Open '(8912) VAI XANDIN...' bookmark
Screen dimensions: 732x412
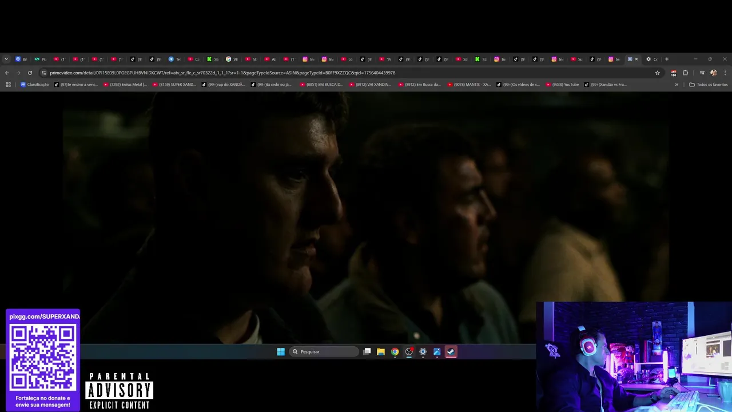371,85
